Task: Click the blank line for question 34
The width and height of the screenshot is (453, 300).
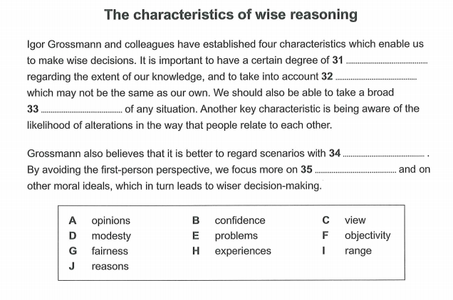Action: [x=384, y=156]
